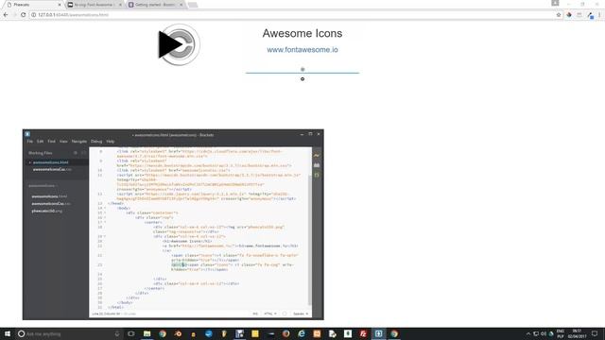Open the Help menu in Brackets
This screenshot has height=340, width=605.
111,142
